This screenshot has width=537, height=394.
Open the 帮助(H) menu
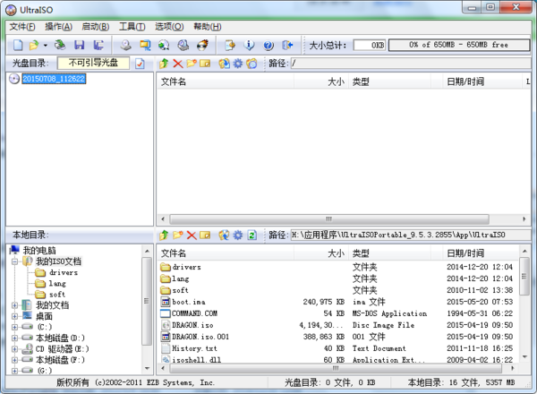tap(208, 27)
